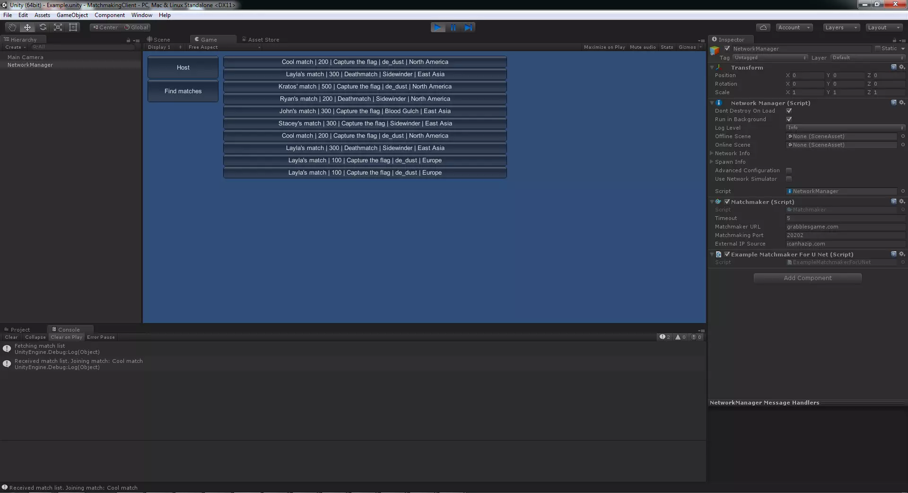Collapse the Matchmaker script component
Viewport: 908px width, 493px height.
point(712,202)
